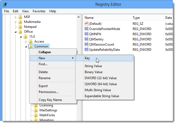Expand the Access key arrow
Viewport: 177px width, 125px height.
(x=26, y=42)
